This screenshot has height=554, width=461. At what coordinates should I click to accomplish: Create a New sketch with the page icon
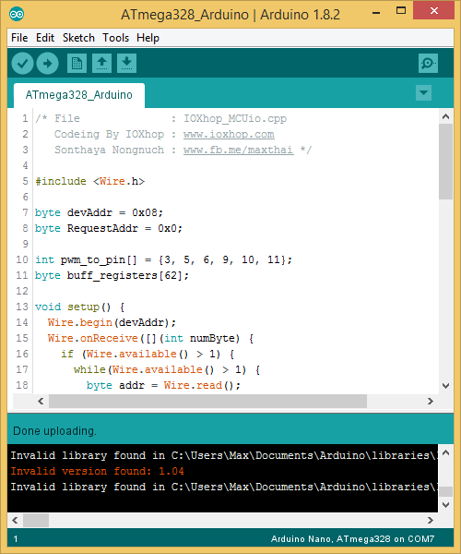(x=77, y=64)
